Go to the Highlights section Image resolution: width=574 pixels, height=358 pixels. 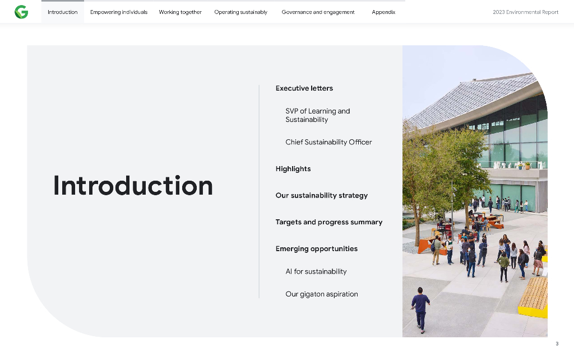click(293, 169)
